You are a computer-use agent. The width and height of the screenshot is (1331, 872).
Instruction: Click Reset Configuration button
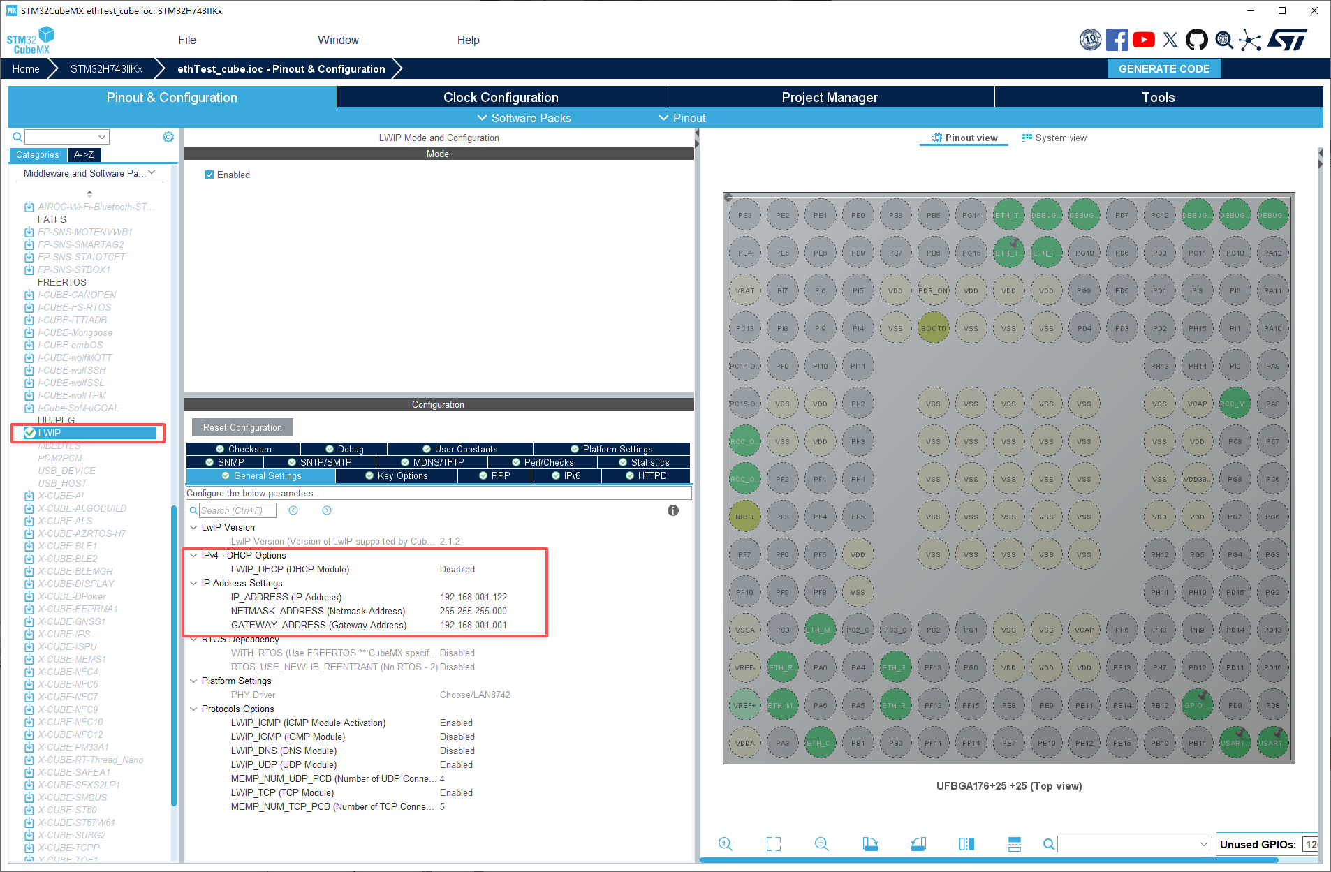pos(242,427)
